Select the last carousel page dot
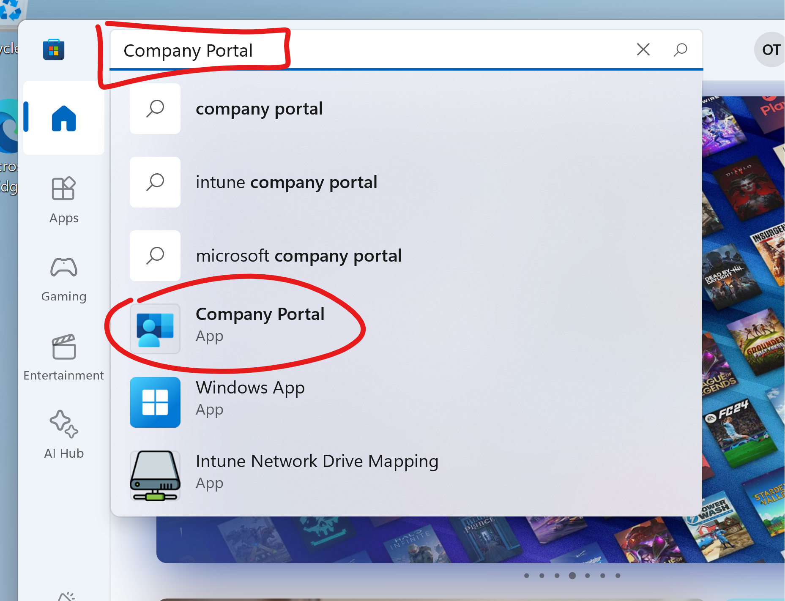 coord(618,575)
